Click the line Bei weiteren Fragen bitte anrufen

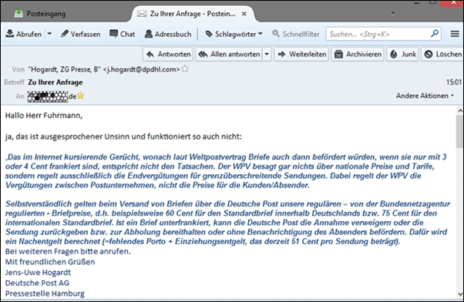click(68, 251)
